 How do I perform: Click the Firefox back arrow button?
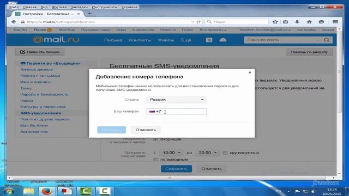[14, 22]
